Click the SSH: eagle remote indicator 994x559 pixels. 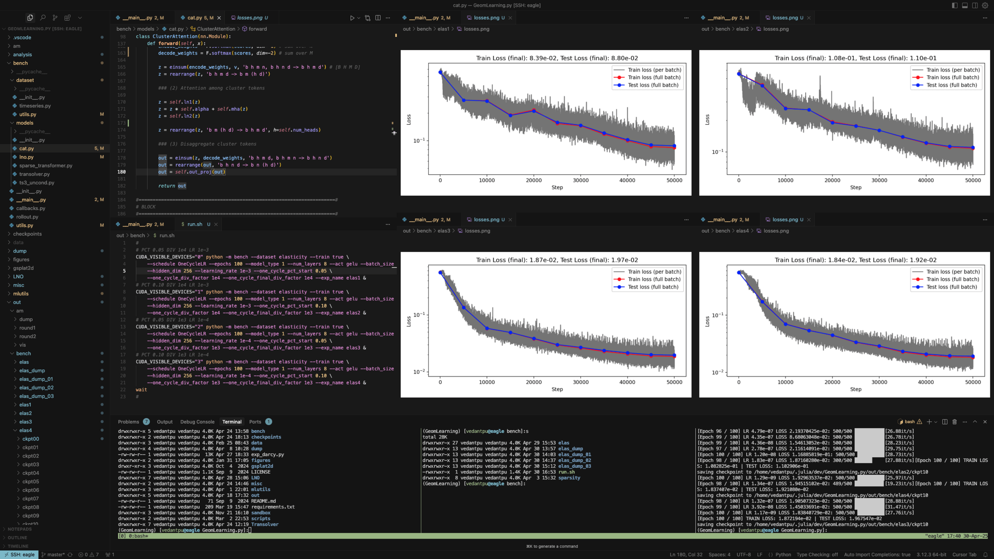coord(19,554)
